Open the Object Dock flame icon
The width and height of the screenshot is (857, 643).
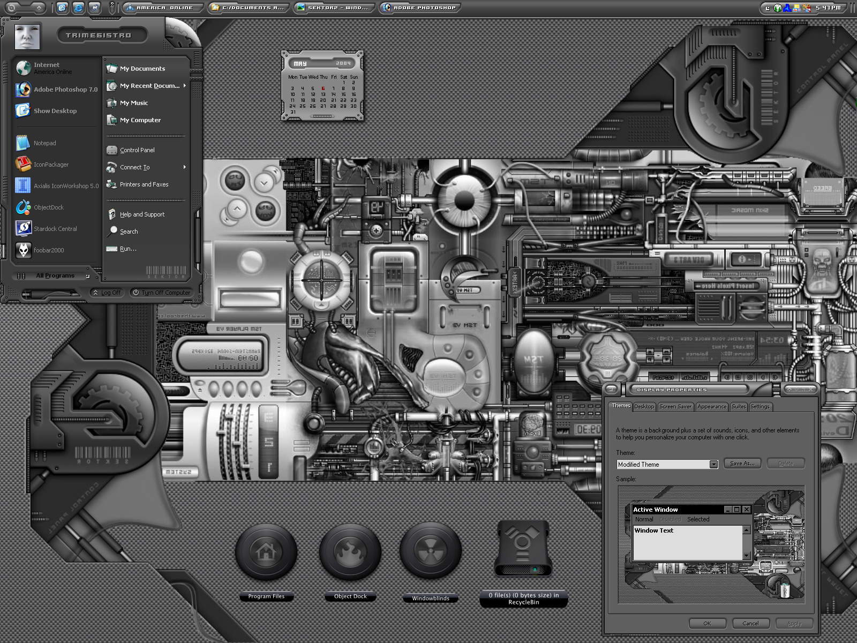point(350,552)
